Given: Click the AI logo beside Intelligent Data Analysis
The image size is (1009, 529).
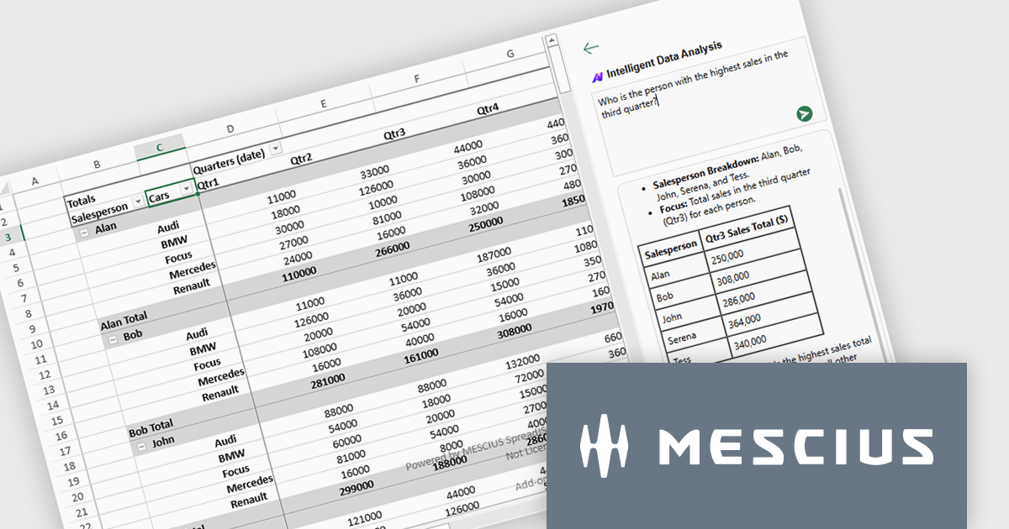Looking at the screenshot, I should click(598, 76).
